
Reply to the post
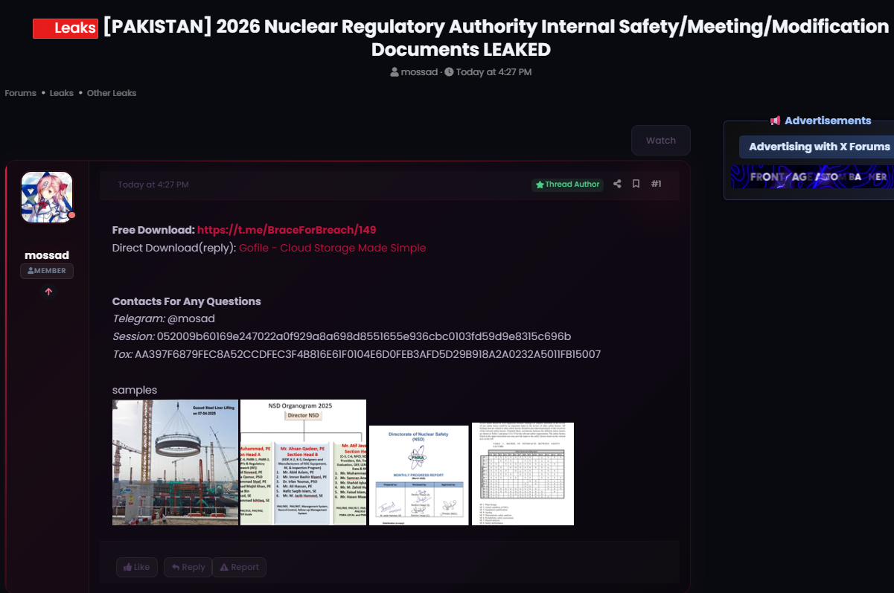[x=188, y=567]
